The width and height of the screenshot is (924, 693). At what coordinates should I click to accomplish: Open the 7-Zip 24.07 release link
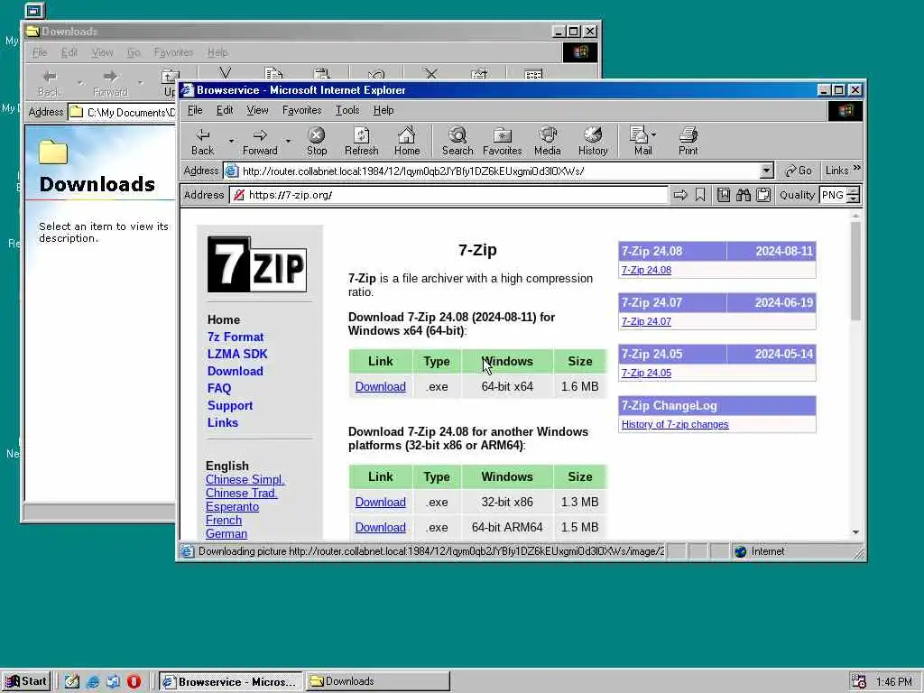click(646, 322)
